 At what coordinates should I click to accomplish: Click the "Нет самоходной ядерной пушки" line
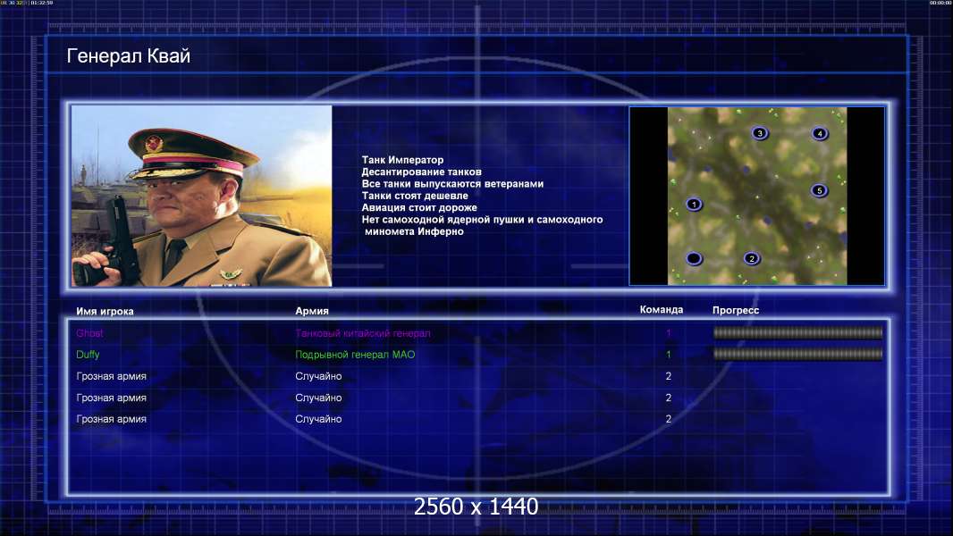tap(482, 220)
